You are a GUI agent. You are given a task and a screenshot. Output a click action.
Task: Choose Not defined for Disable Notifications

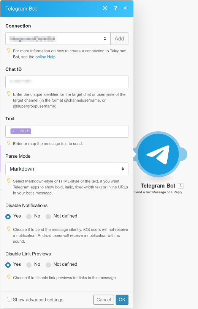[48, 217]
